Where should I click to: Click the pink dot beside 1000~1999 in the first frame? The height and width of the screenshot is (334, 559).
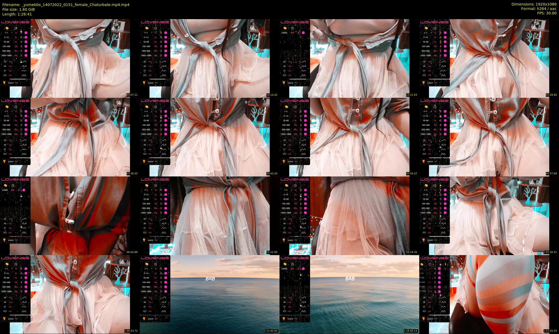(26, 56)
